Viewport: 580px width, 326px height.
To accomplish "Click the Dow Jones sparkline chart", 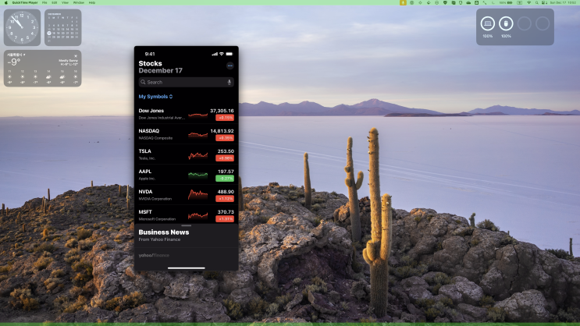I will (x=198, y=115).
